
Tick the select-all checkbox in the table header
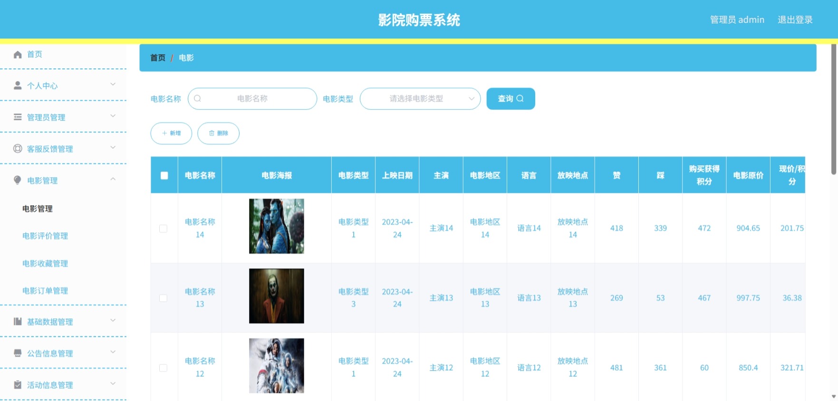[x=164, y=175]
